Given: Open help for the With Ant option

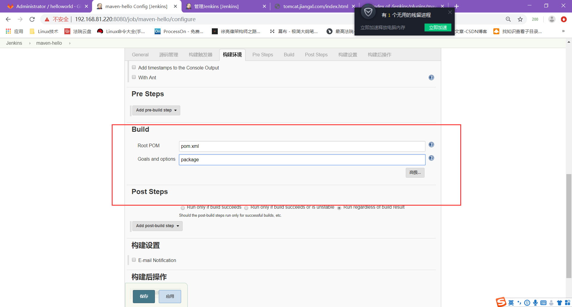Looking at the screenshot, I should click(431, 77).
